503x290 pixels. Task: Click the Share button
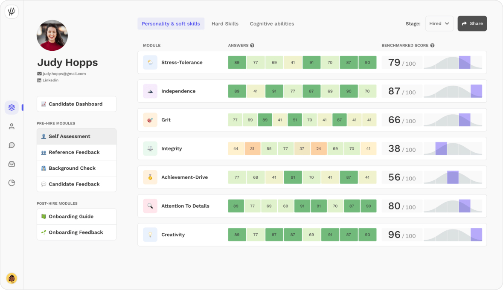(472, 23)
